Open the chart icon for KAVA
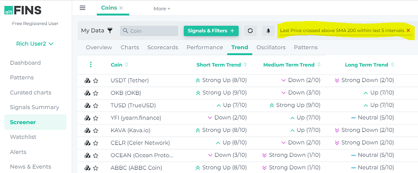The width and height of the screenshot is (418, 173). click(88, 130)
